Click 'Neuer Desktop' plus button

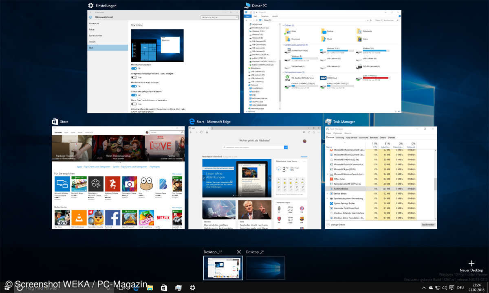471,266
